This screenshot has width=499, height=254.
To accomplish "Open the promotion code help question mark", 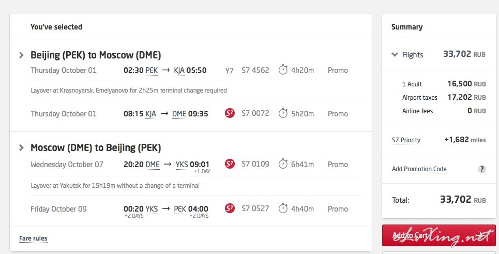I will (482, 169).
